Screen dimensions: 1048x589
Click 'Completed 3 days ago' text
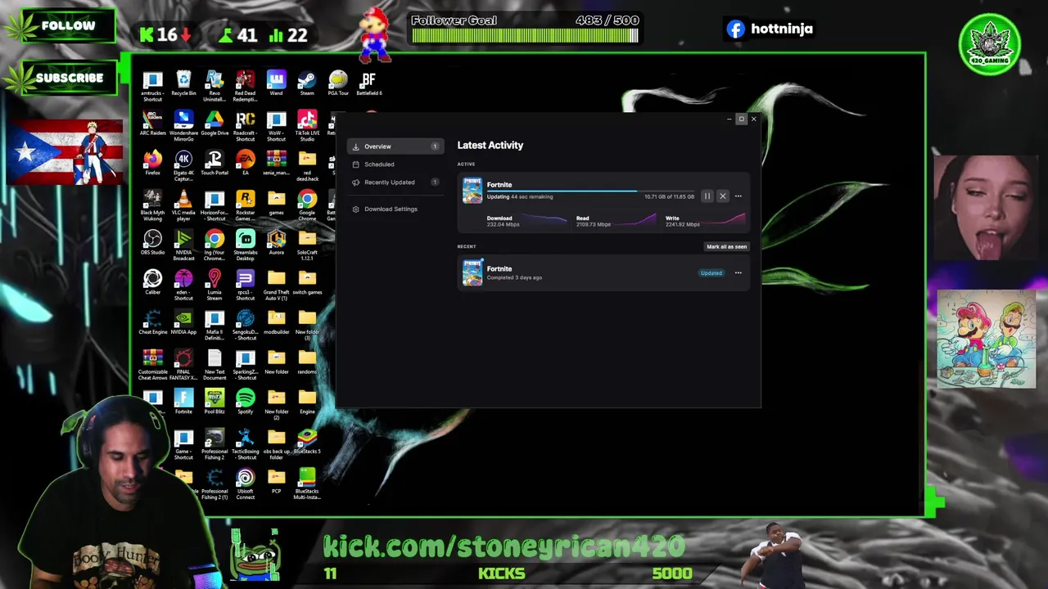coord(514,278)
